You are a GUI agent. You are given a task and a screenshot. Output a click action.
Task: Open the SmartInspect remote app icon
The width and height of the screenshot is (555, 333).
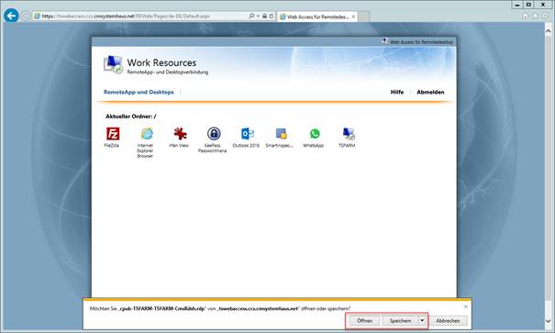tap(281, 134)
